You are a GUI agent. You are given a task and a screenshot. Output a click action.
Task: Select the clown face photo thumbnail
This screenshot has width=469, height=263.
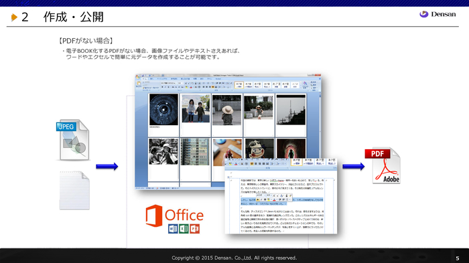[259, 149]
